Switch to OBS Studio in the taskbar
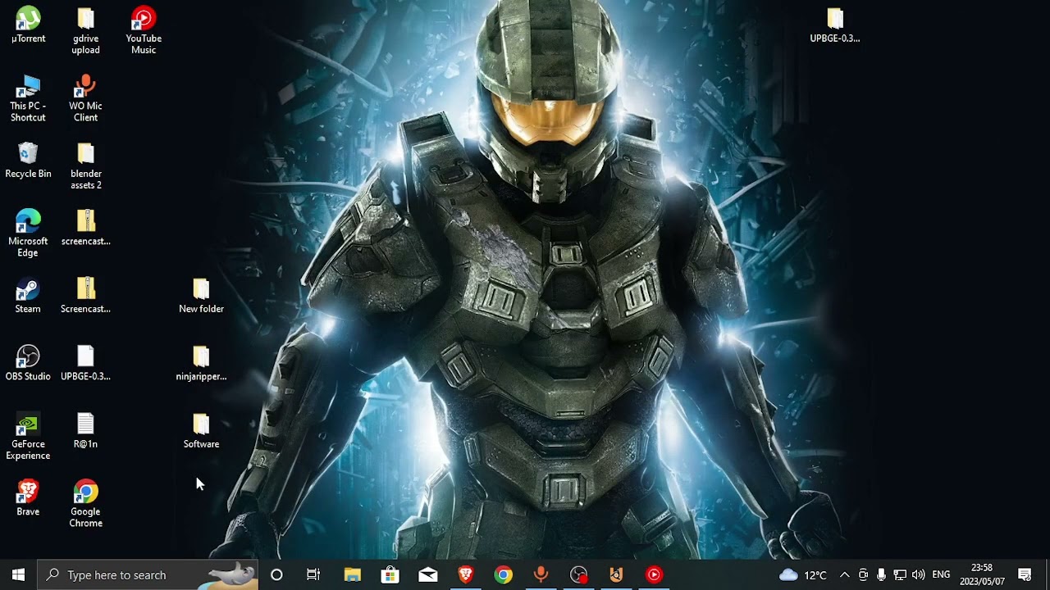Viewport: 1050px width, 590px height. coord(578,574)
